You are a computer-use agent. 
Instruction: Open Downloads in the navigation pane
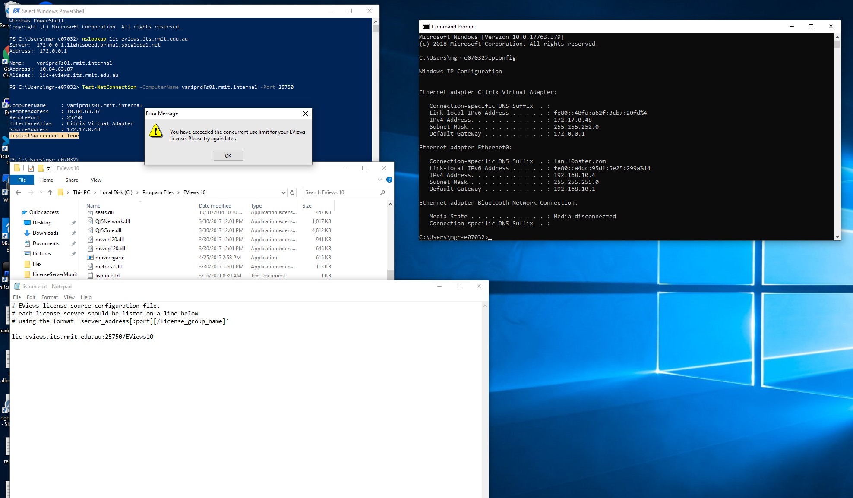[x=45, y=233]
